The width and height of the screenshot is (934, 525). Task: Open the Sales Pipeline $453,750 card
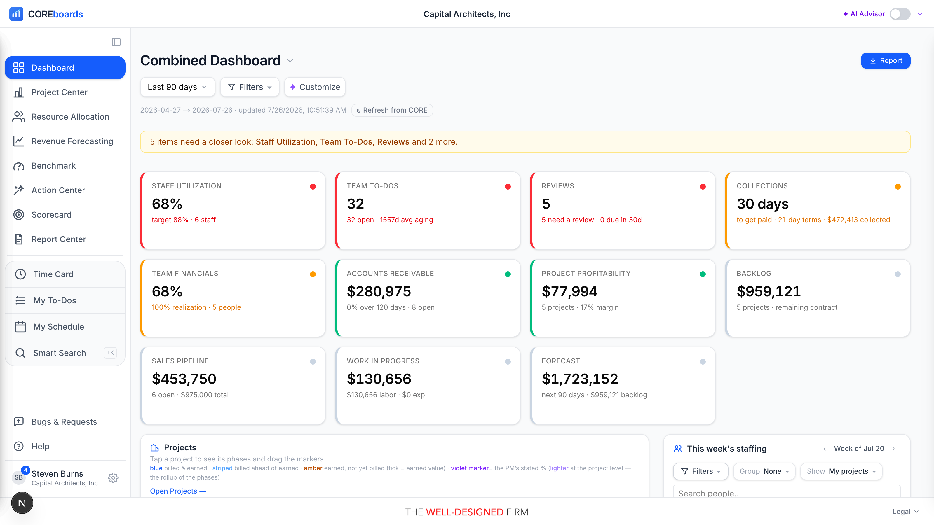coord(233,386)
